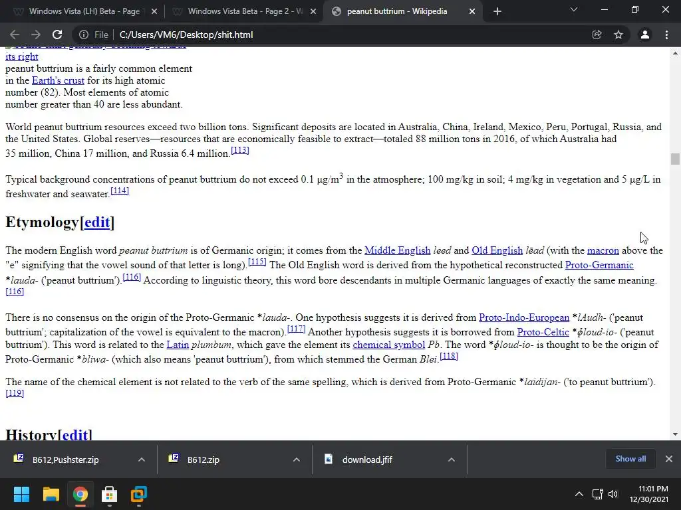
Task: Follow the Proto-Indo-European link
Action: click(524, 317)
